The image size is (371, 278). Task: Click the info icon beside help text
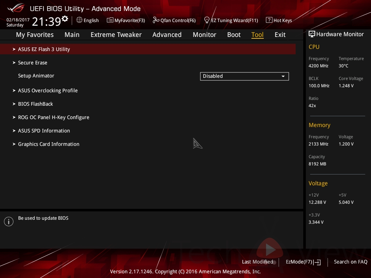point(9,222)
